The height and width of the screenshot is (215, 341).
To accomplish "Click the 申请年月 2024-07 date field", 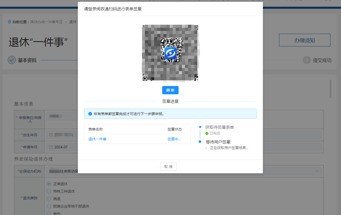I will click(x=62, y=147).
